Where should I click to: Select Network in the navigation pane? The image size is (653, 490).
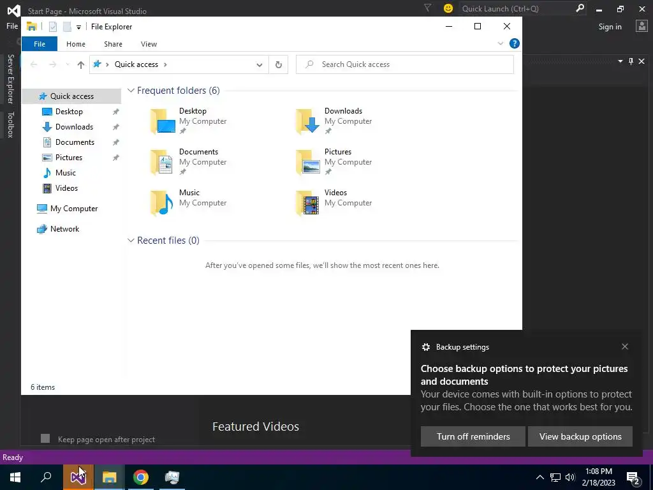coord(64,229)
